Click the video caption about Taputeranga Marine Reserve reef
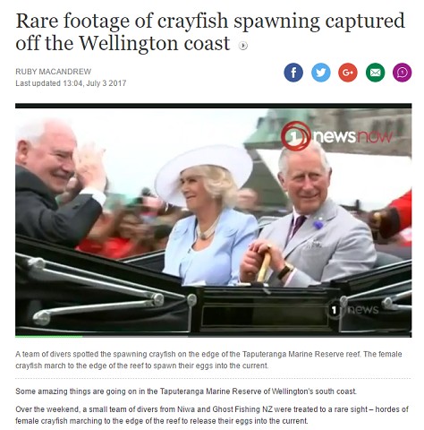 [208, 360]
